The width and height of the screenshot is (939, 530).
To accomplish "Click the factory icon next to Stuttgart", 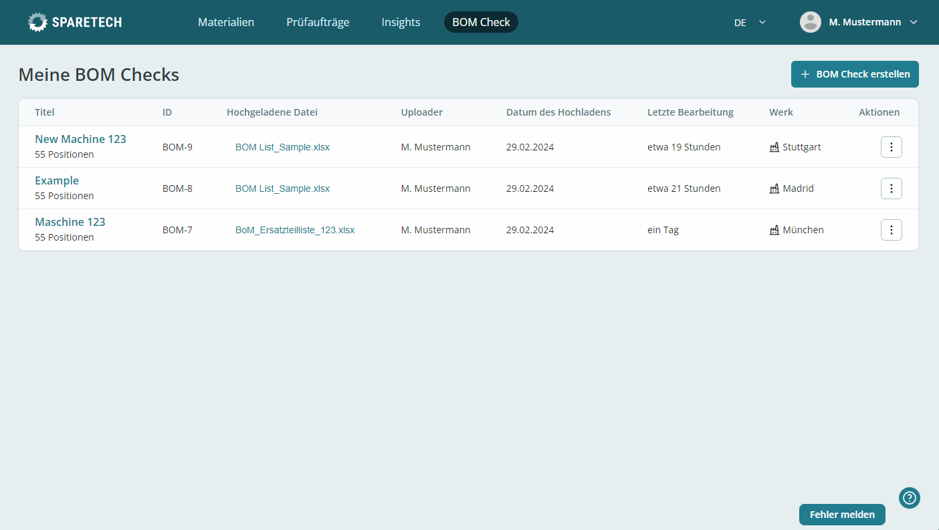I will (774, 146).
